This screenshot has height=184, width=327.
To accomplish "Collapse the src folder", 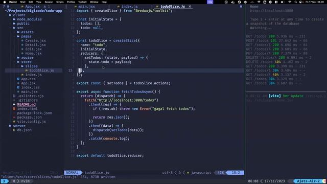I will (x=20, y=28).
